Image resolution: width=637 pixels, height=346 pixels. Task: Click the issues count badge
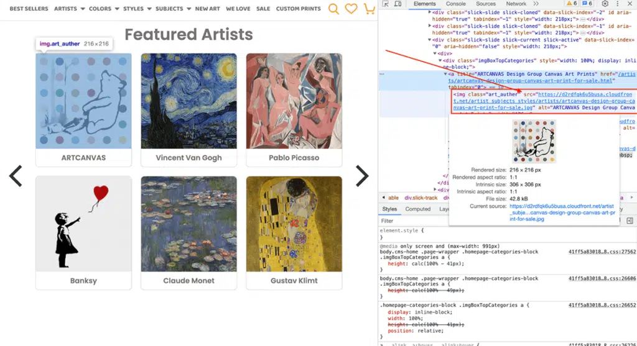[x=587, y=3]
